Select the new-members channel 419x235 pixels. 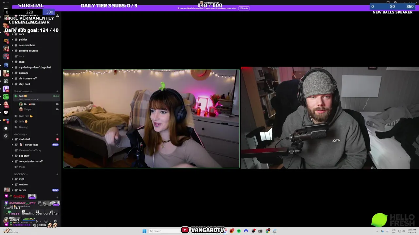(x=27, y=45)
